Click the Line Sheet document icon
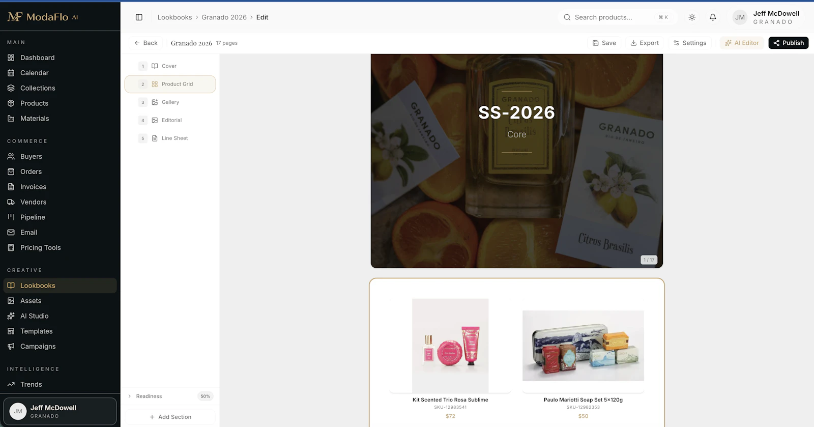The image size is (814, 427). coord(155,138)
